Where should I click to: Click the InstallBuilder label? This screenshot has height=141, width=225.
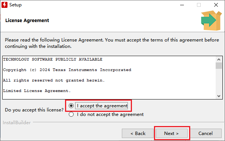pyautogui.click(x=17, y=122)
